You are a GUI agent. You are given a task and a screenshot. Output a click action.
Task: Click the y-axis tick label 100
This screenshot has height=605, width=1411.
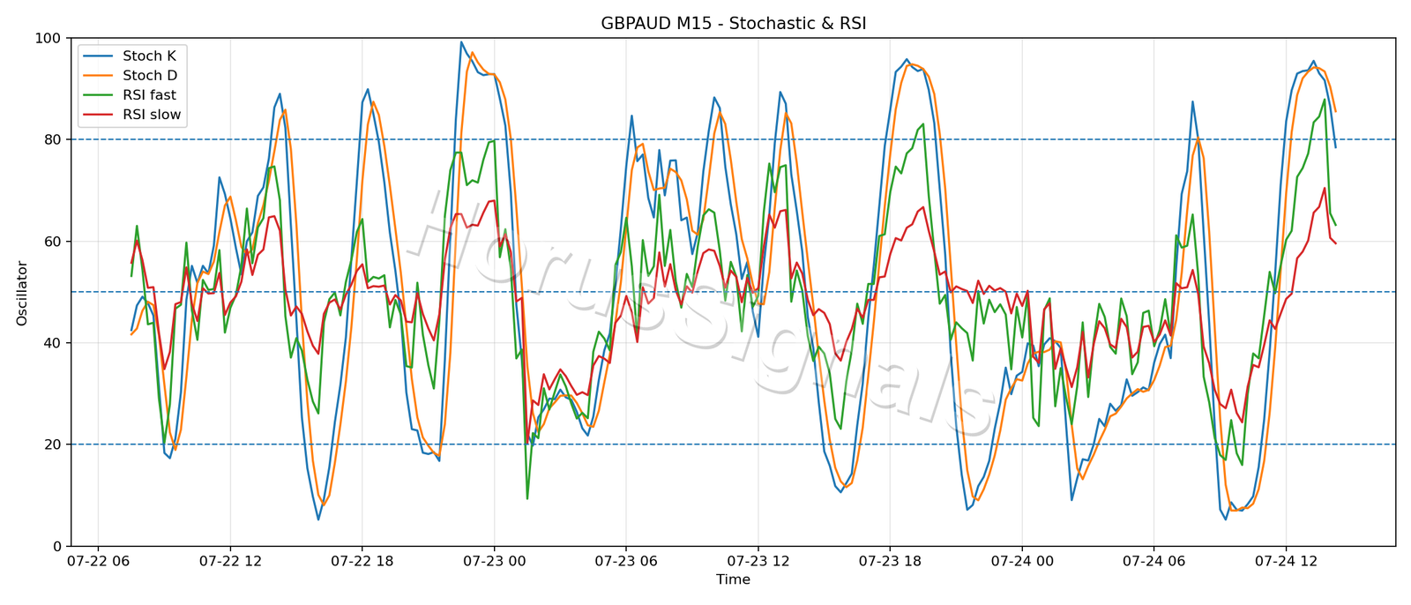pos(48,38)
